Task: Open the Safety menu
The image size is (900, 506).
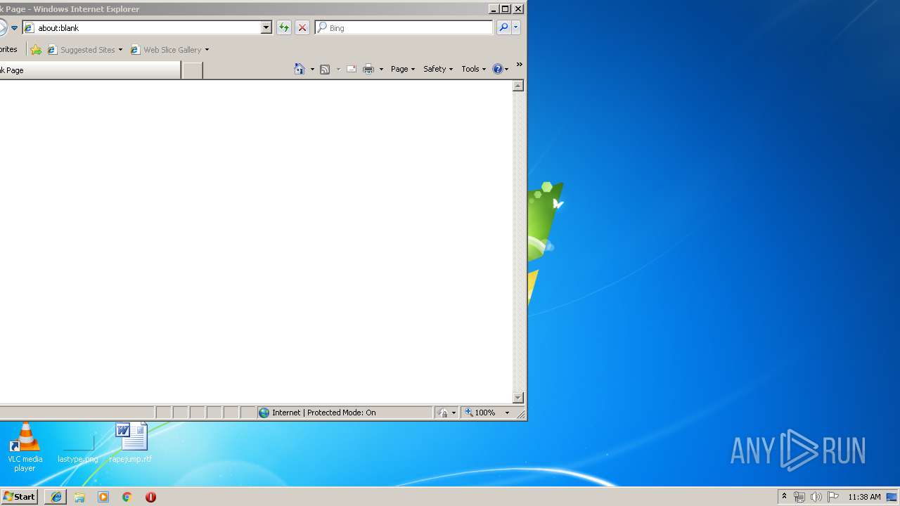Action: pos(438,69)
